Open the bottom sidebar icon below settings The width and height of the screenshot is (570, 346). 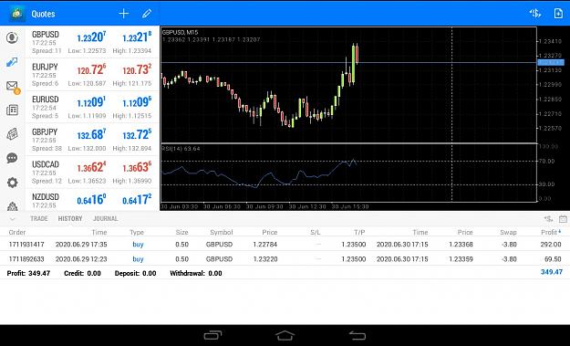click(13, 206)
